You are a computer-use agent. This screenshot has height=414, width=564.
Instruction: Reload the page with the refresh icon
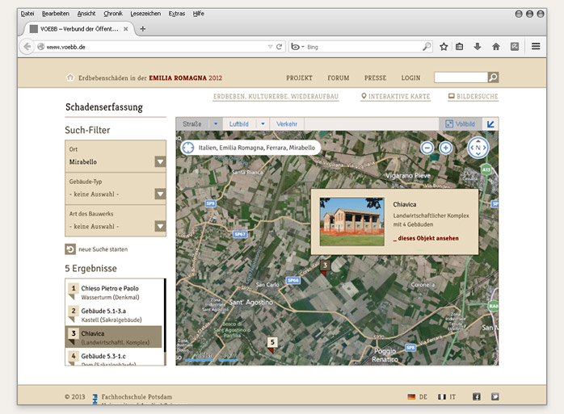pyautogui.click(x=279, y=47)
